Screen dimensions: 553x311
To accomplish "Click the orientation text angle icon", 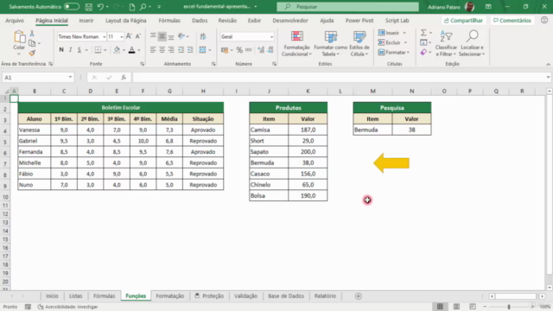I will click(x=181, y=36).
